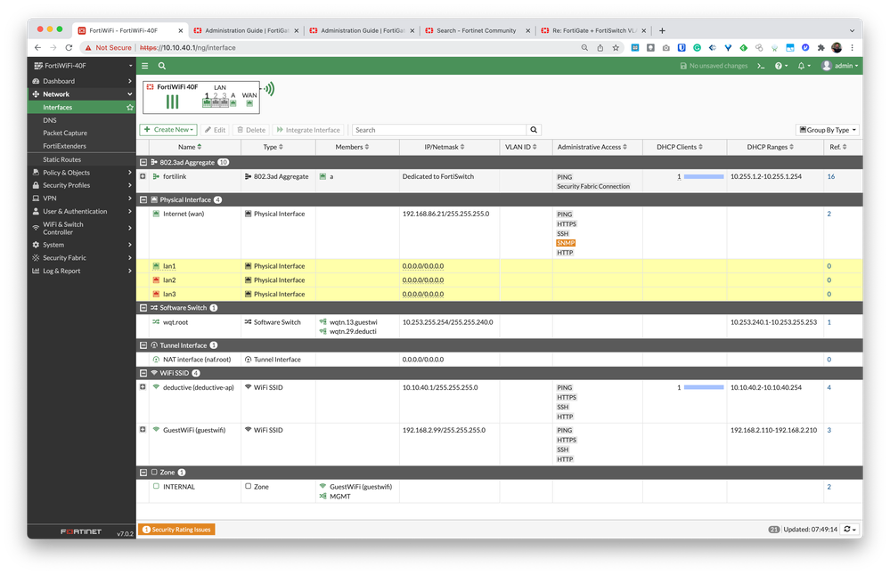The width and height of the screenshot is (890, 575).
Task: Click the interface Search input field
Action: point(440,130)
